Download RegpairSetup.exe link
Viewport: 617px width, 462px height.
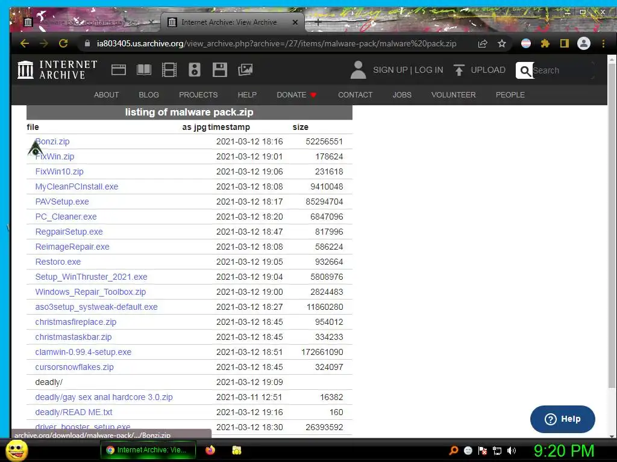69,232
